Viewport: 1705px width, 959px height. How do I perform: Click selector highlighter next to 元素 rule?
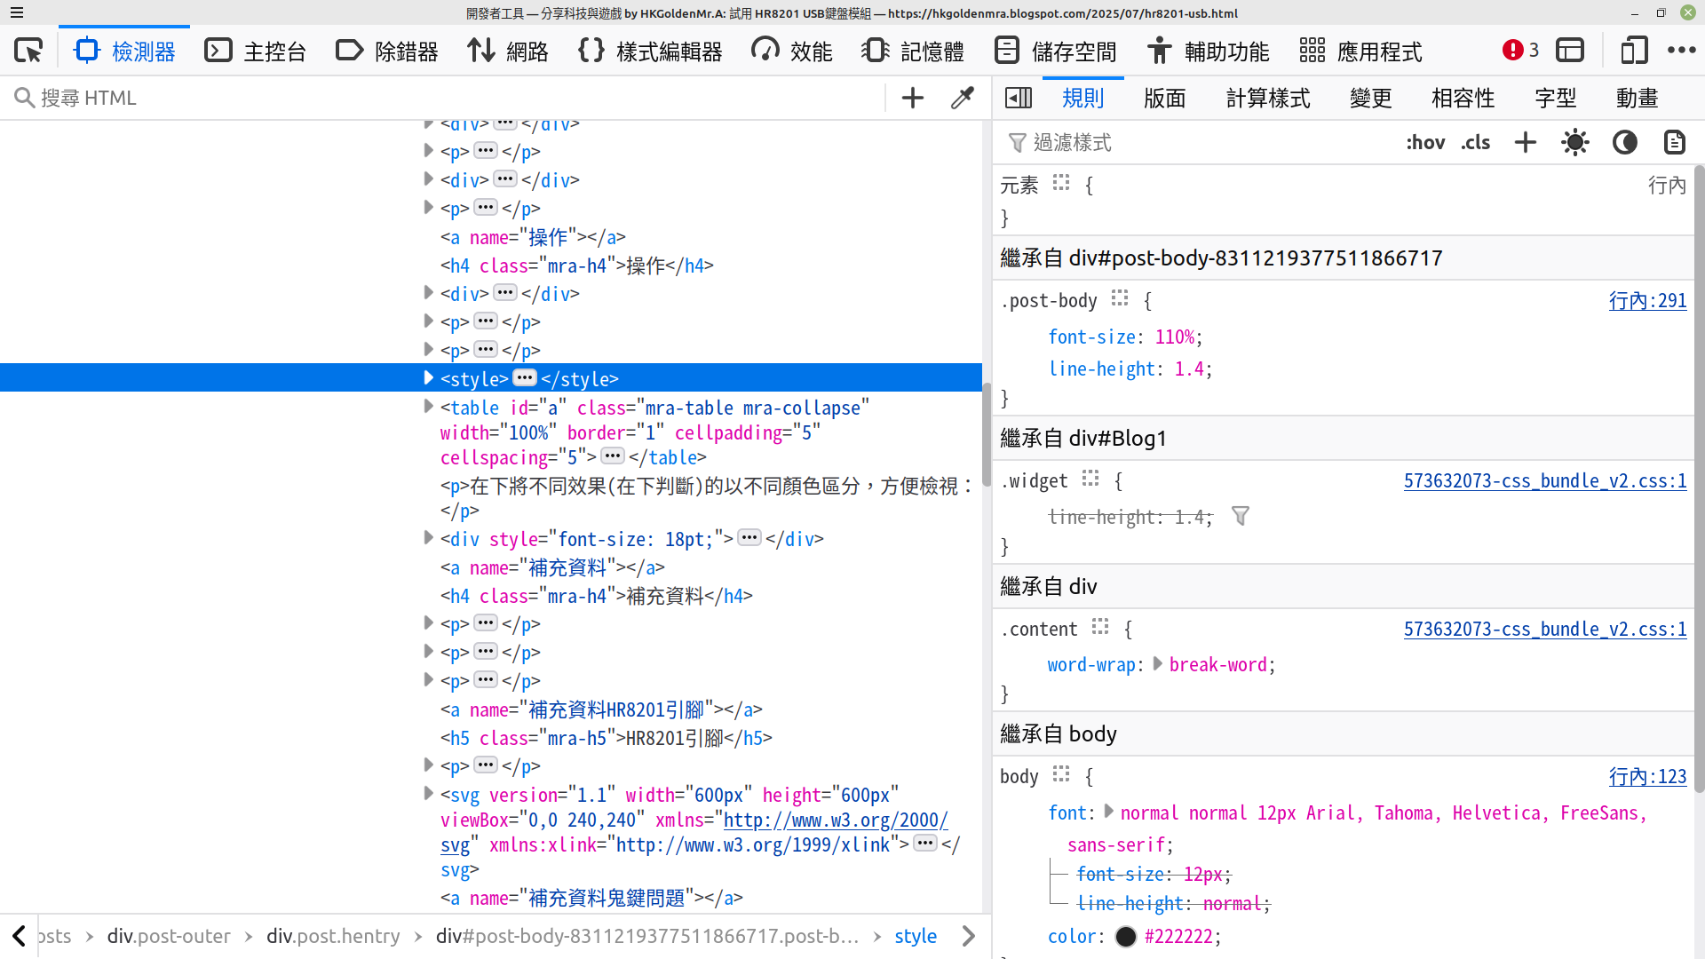tap(1061, 183)
